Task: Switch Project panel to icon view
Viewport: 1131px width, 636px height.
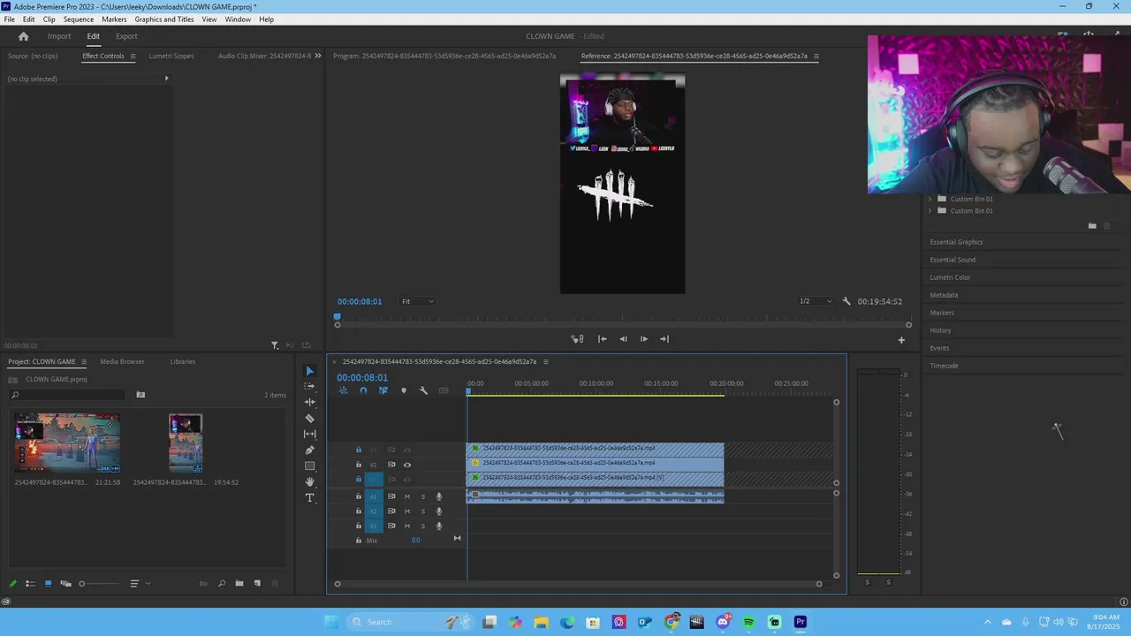Action: click(x=48, y=583)
